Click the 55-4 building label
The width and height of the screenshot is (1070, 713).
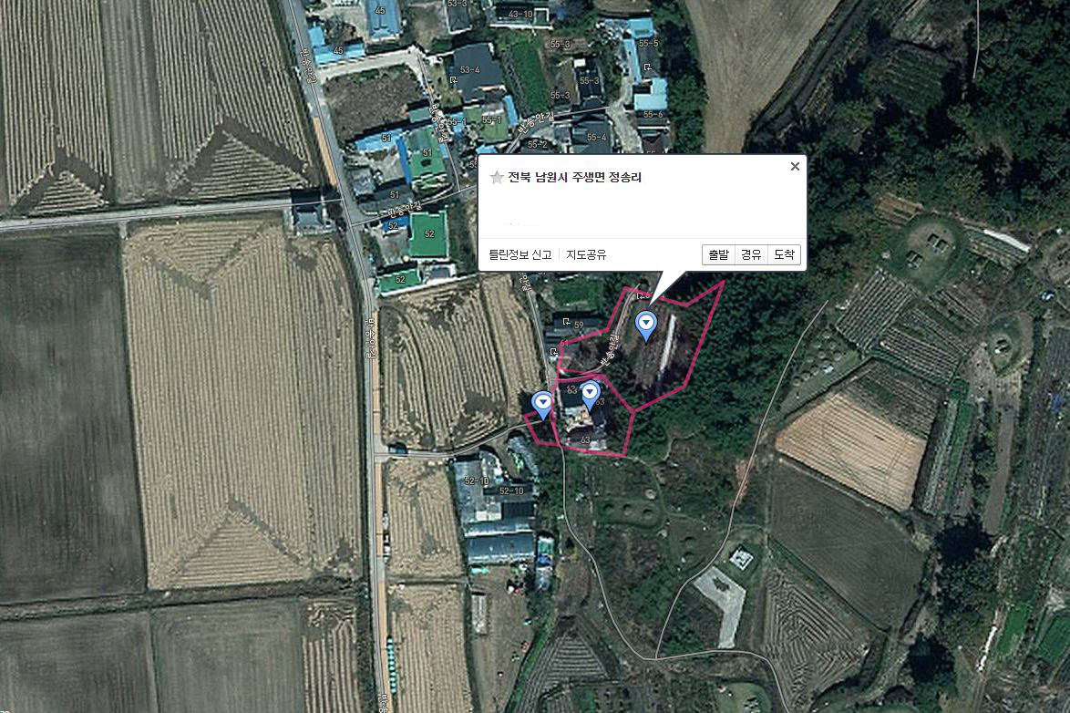click(x=596, y=138)
